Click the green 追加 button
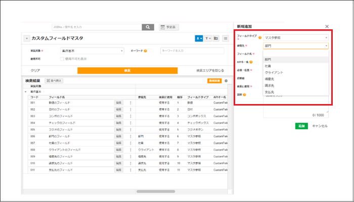 coord(301,126)
